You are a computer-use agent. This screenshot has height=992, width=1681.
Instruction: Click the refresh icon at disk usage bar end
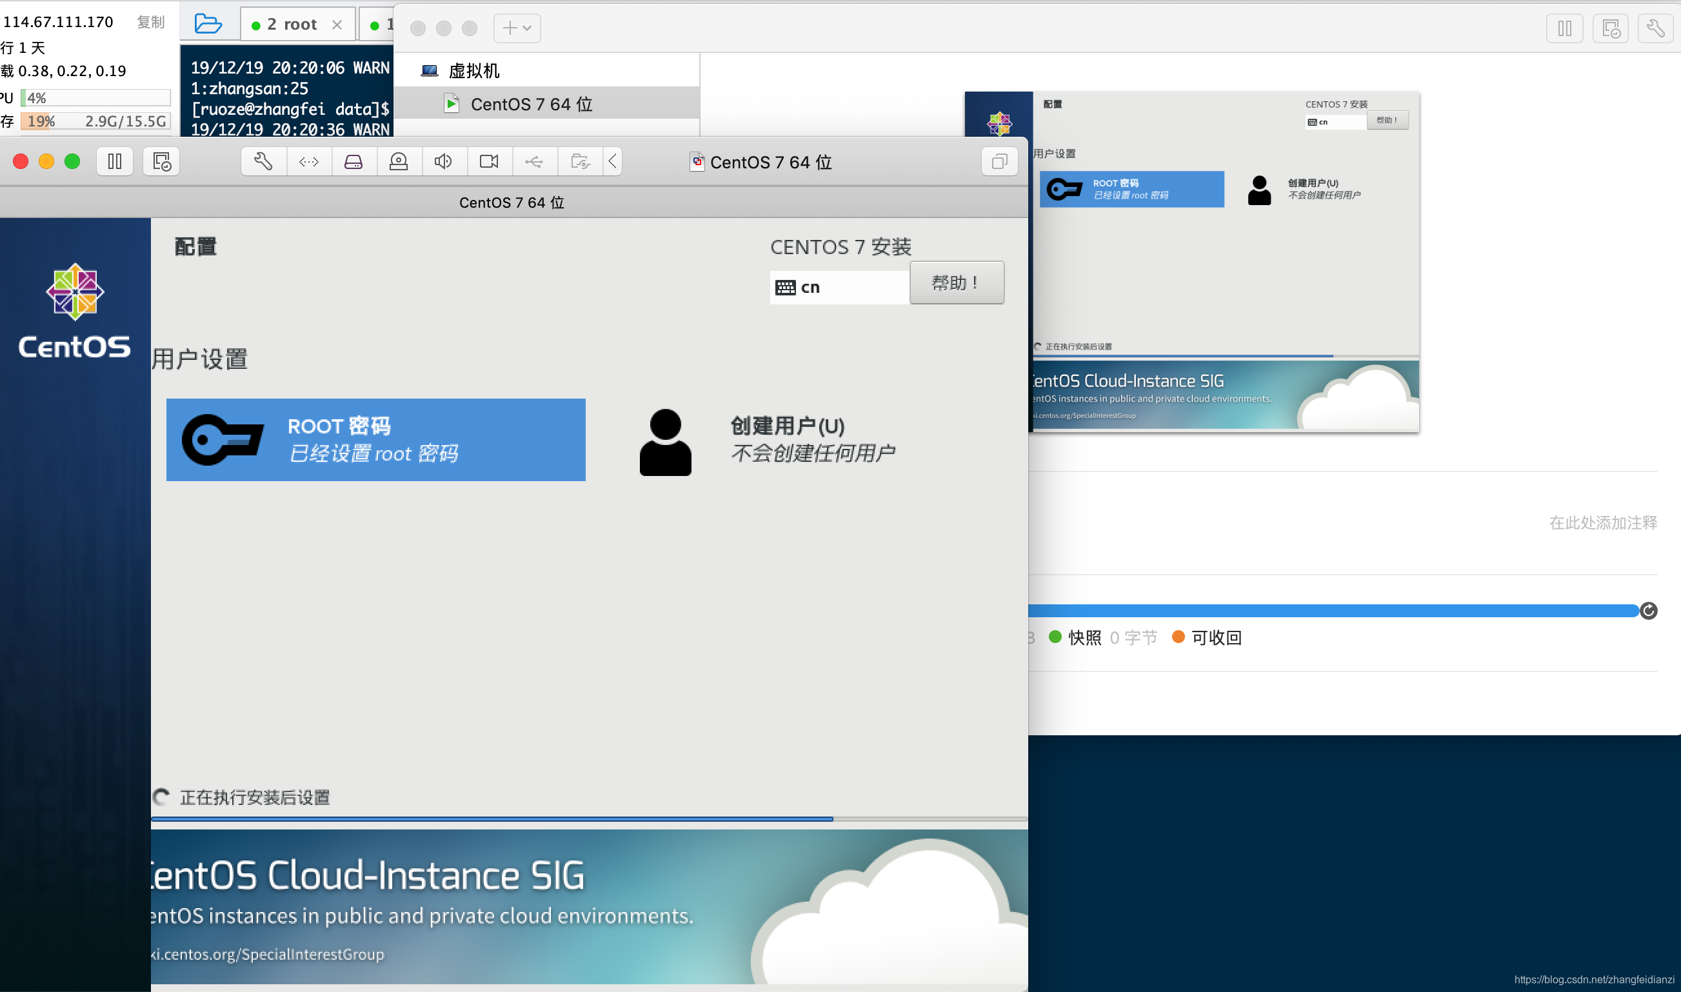[1648, 610]
